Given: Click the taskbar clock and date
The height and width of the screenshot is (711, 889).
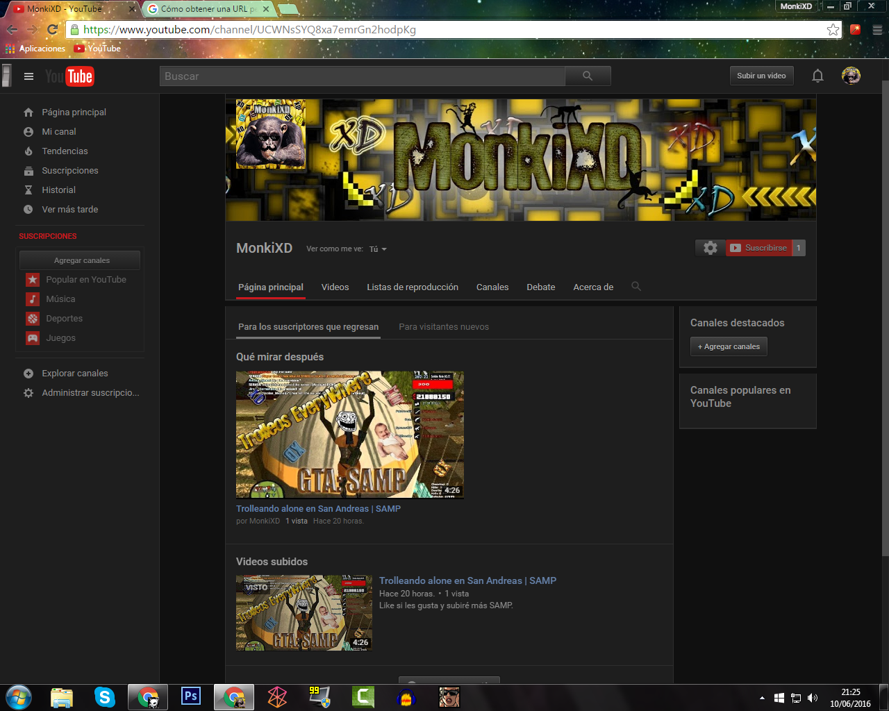Looking at the screenshot, I should coord(850,698).
